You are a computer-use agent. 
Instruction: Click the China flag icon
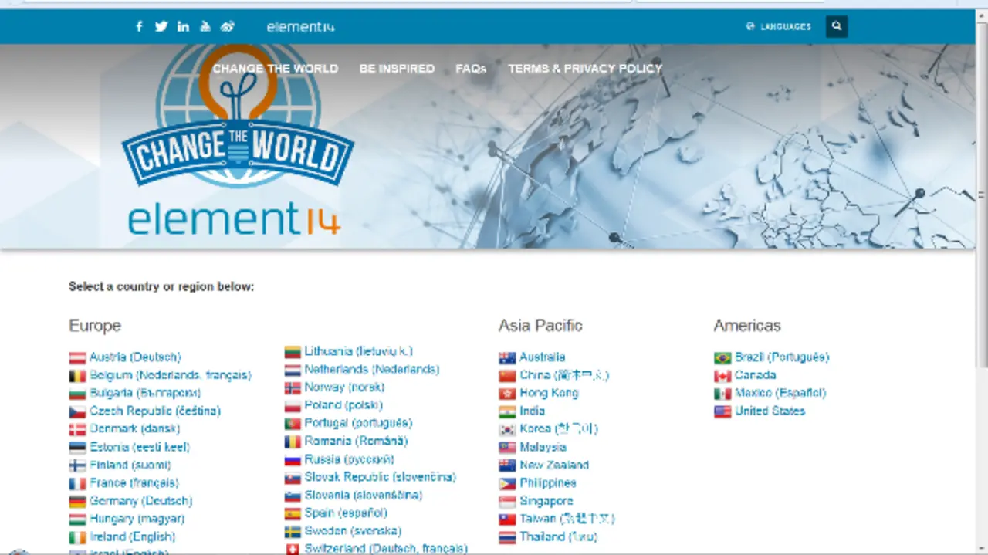(x=507, y=376)
